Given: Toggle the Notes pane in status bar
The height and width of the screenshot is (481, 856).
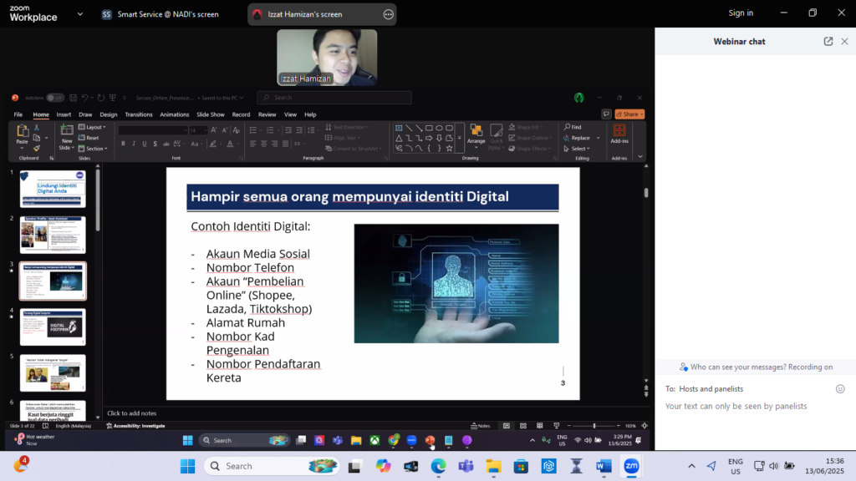Looking at the screenshot, I should [x=480, y=426].
